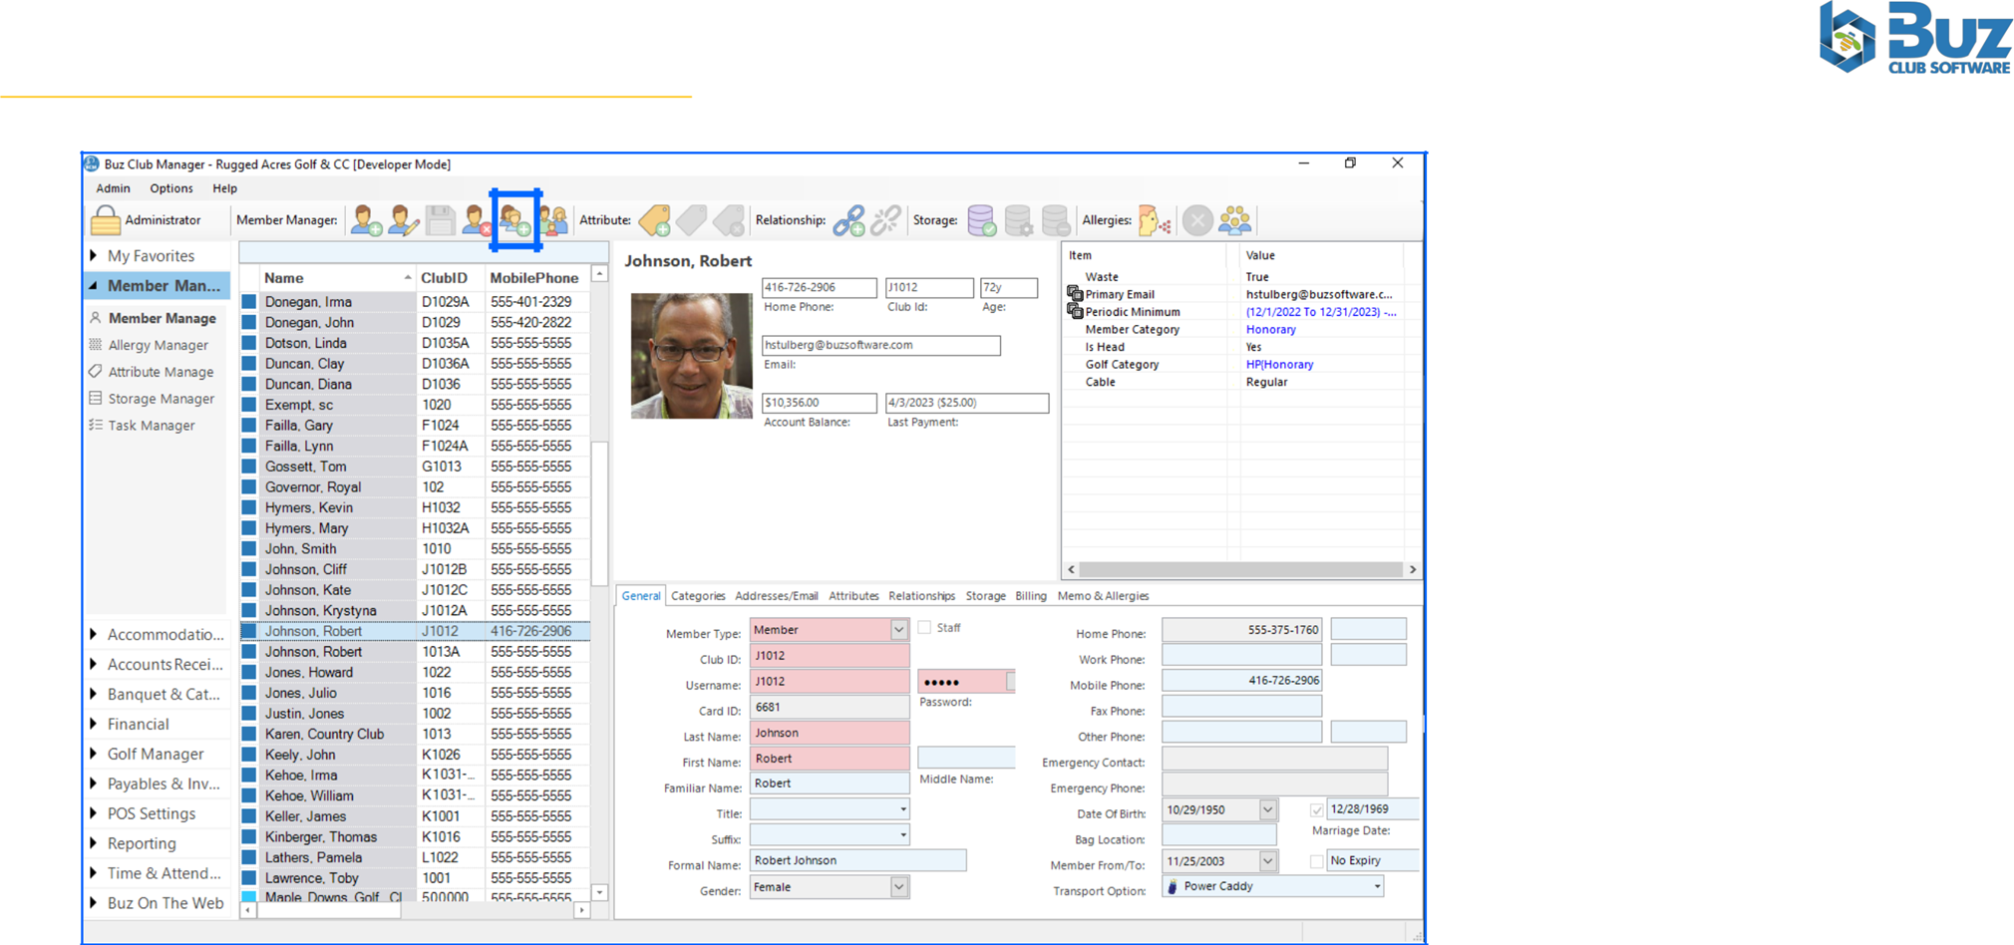Screen dimensions: 2014x945
Task: Switch to the Memo & Allergies tab
Action: 1103,596
